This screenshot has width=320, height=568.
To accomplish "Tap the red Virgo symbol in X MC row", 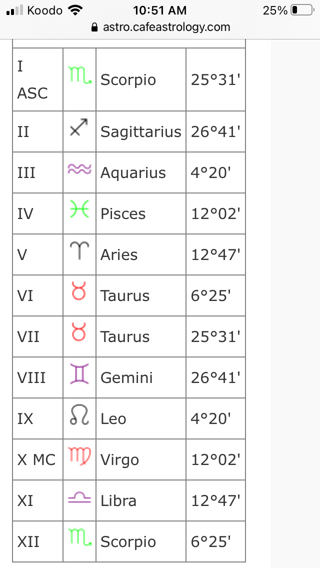I will pyautogui.click(x=79, y=455).
